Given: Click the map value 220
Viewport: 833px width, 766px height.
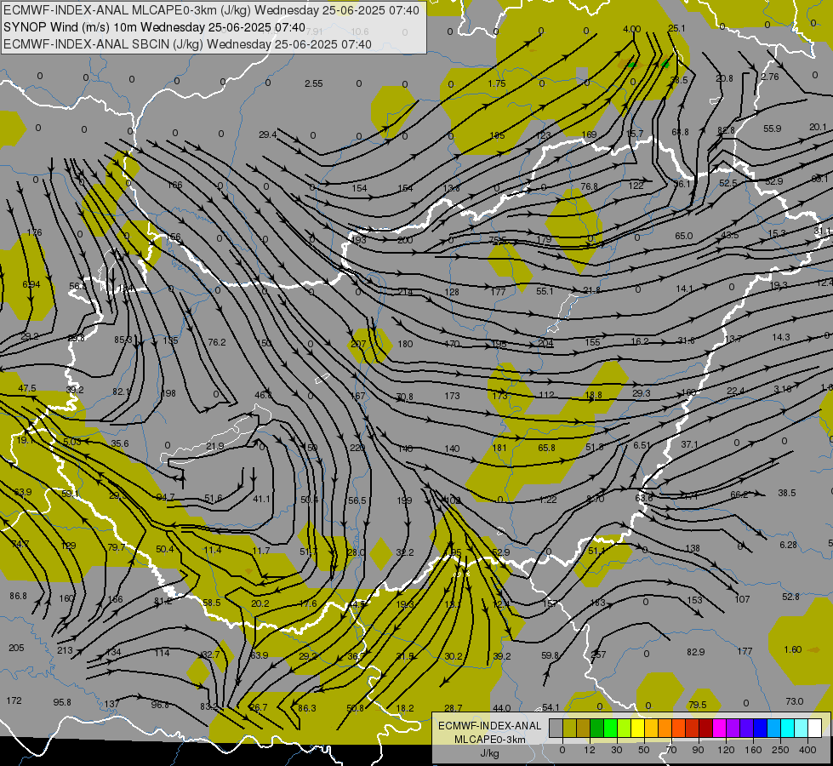Looking at the screenshot, I should [357, 449].
